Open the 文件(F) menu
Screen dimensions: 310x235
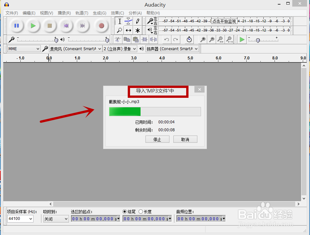12,13
